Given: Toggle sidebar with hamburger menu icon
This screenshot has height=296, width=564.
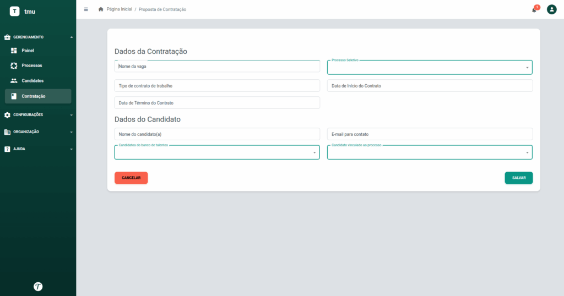Looking at the screenshot, I should click(86, 9).
